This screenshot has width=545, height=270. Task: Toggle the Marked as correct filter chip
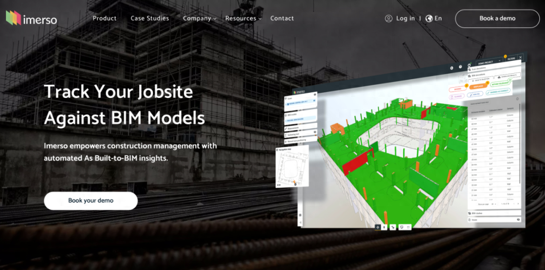pyautogui.click(x=498, y=91)
